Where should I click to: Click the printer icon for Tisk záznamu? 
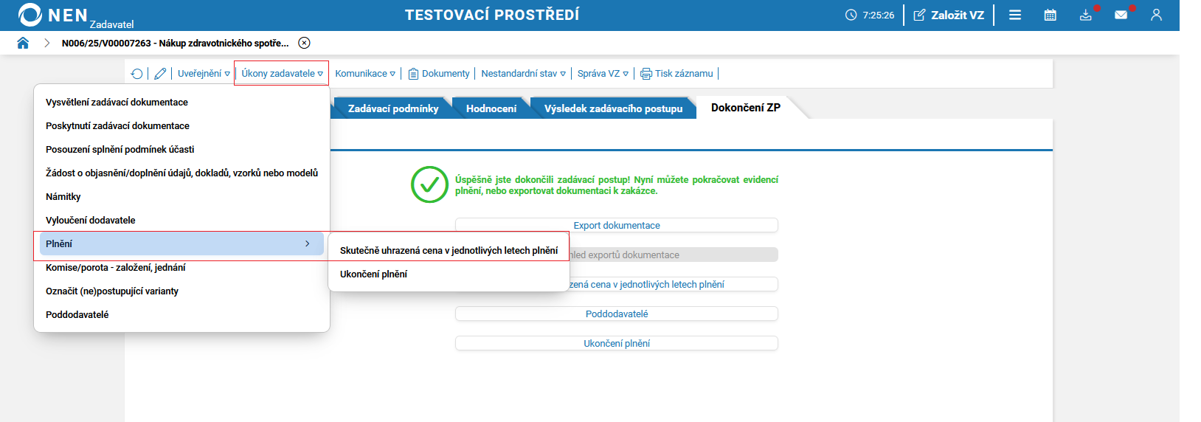point(646,74)
